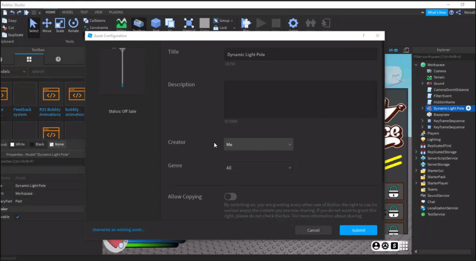Click the Studio help icon near What's New
Viewport: 476px width, 261px height.
pyautogui.click(x=451, y=12)
